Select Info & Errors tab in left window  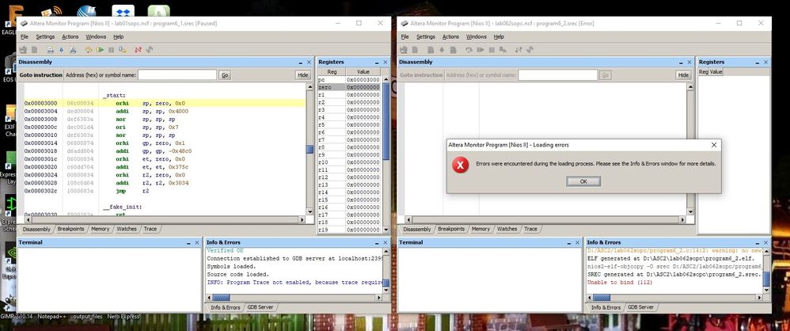point(225,307)
